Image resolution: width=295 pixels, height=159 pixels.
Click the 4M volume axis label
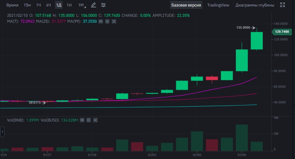tap(276, 118)
